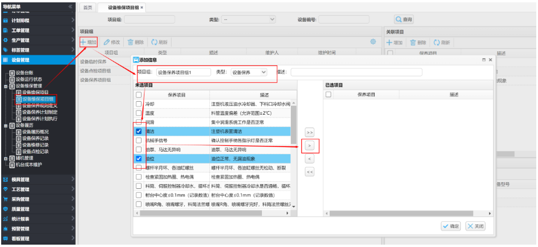Click 确定 to confirm the dialog
The image size is (538, 247).
(x=451, y=226)
